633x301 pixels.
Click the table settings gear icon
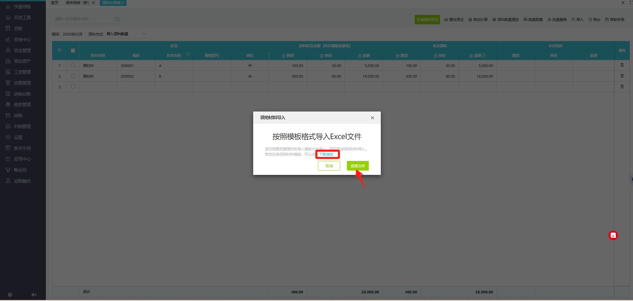[59, 50]
